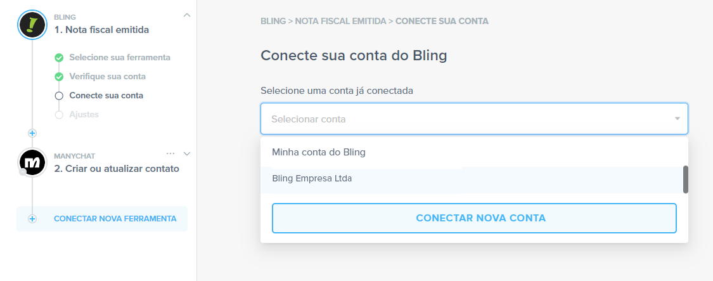Click the ManyChat app logo icon

[32, 163]
